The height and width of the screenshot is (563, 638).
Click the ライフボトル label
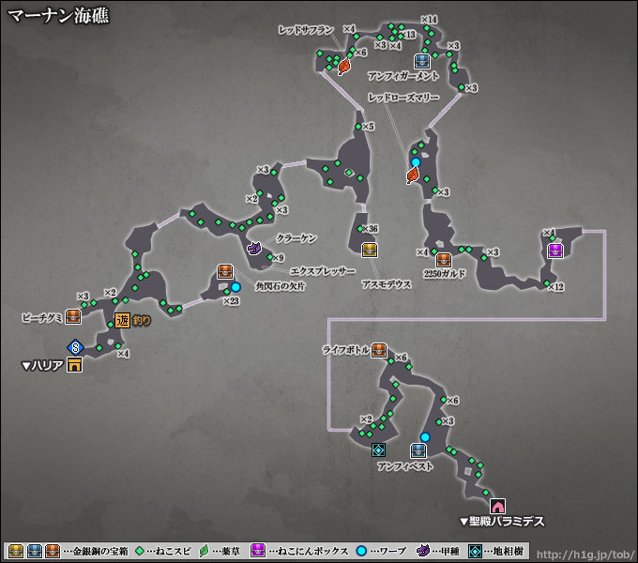[x=345, y=350]
